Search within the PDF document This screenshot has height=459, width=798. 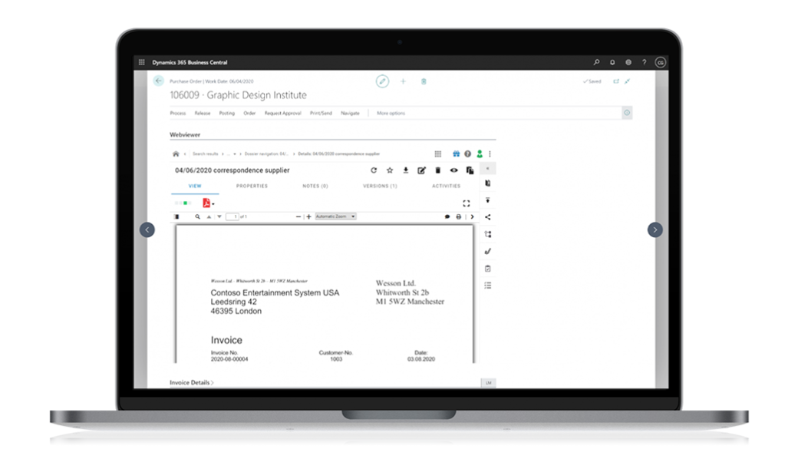(x=197, y=216)
